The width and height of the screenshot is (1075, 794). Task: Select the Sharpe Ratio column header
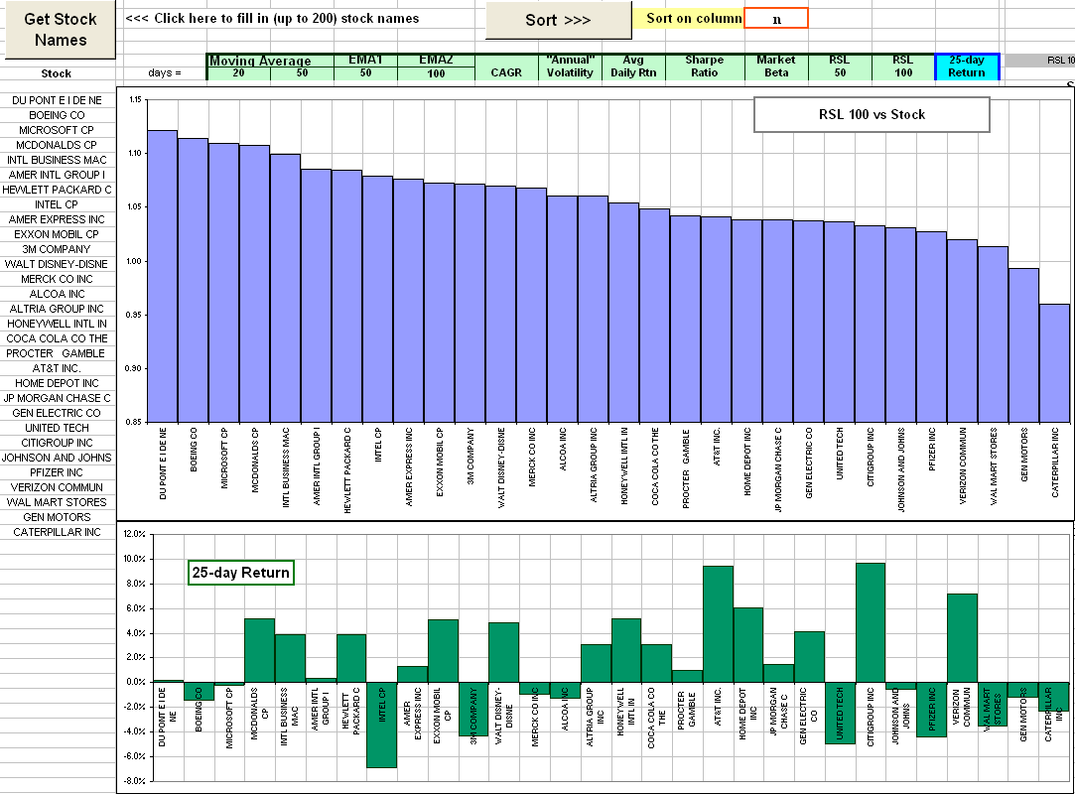(705, 67)
